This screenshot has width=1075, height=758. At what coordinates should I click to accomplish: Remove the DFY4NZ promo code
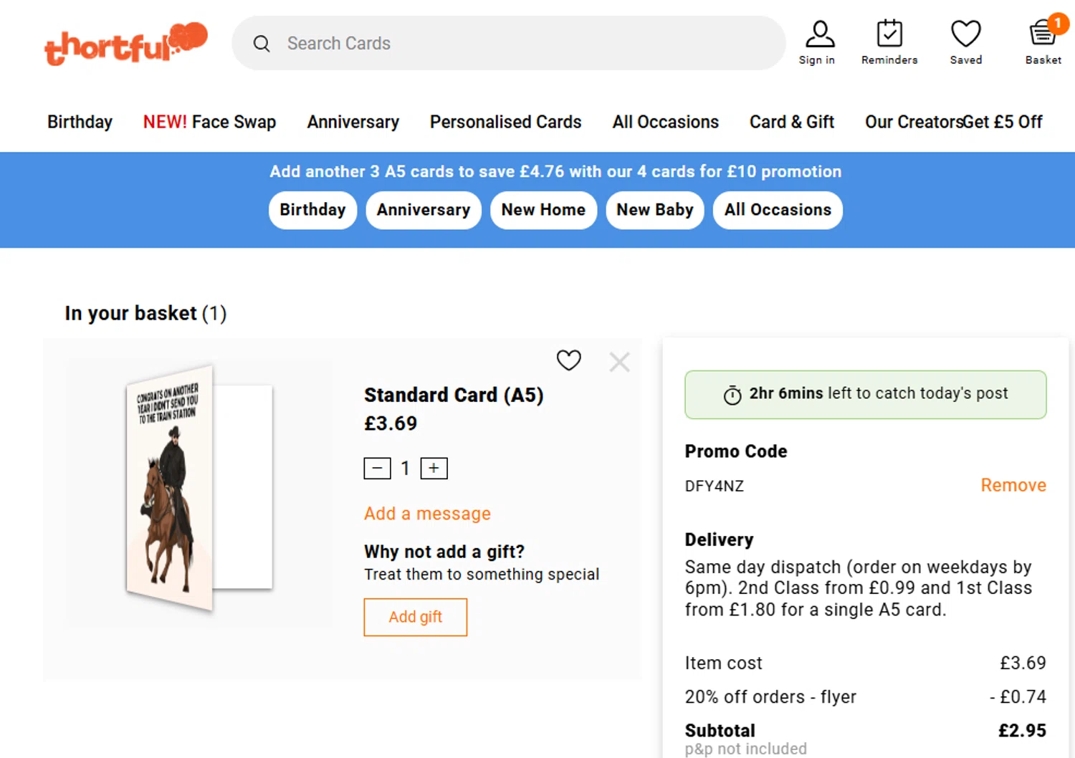tap(1013, 486)
